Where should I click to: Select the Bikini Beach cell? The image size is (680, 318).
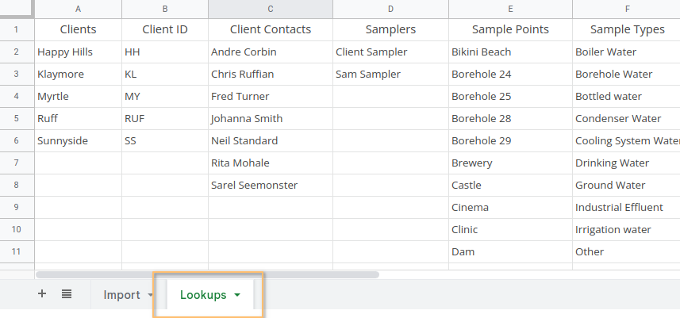[x=509, y=52]
